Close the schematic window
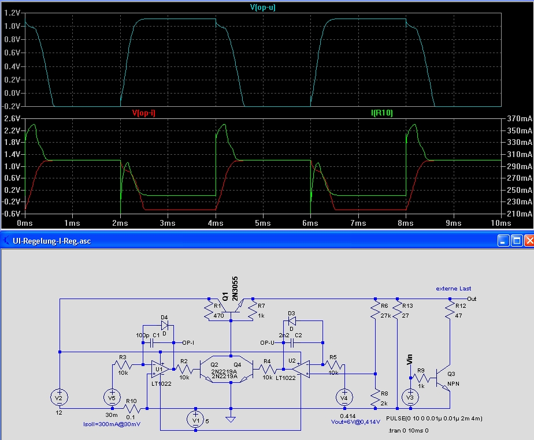 click(x=529, y=241)
